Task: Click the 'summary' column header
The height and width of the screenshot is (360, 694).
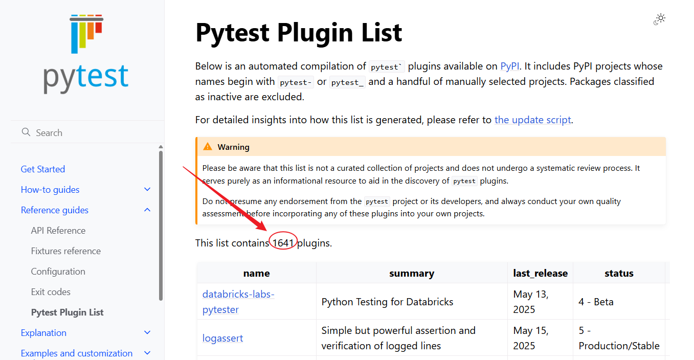Action: 412,273
